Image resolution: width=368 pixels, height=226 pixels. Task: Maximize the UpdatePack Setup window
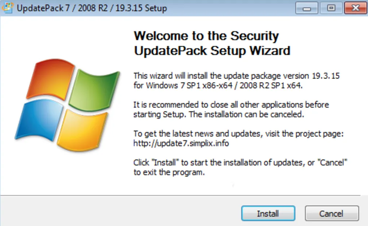pyautogui.click(x=331, y=8)
